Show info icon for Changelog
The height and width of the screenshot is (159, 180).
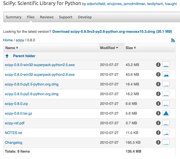158,142
